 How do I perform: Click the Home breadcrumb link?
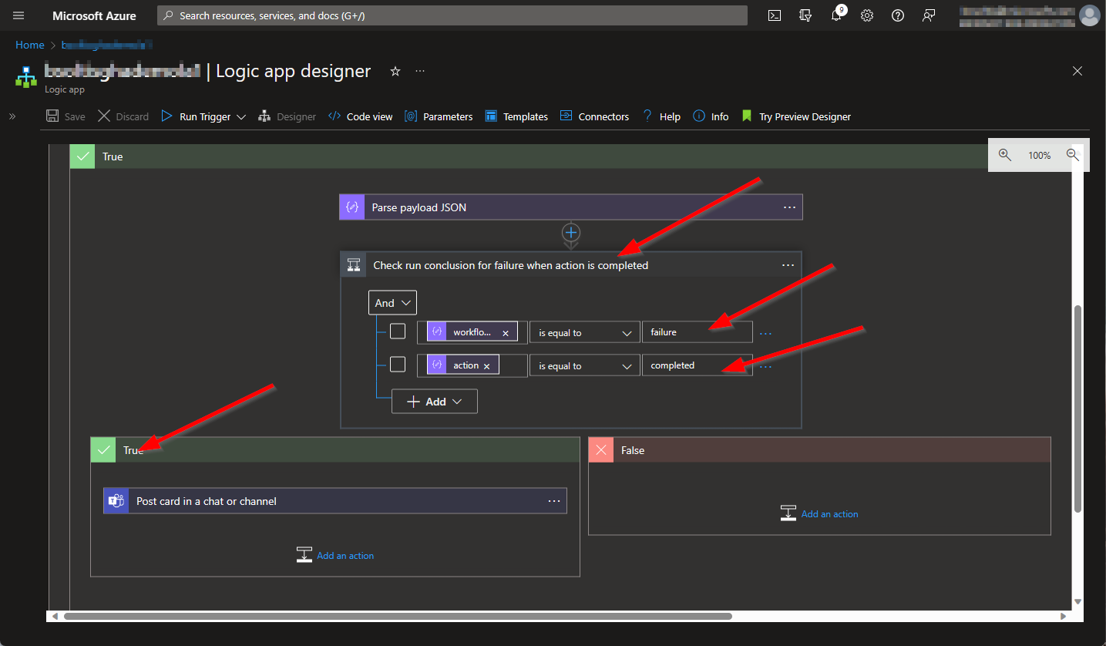(x=29, y=45)
